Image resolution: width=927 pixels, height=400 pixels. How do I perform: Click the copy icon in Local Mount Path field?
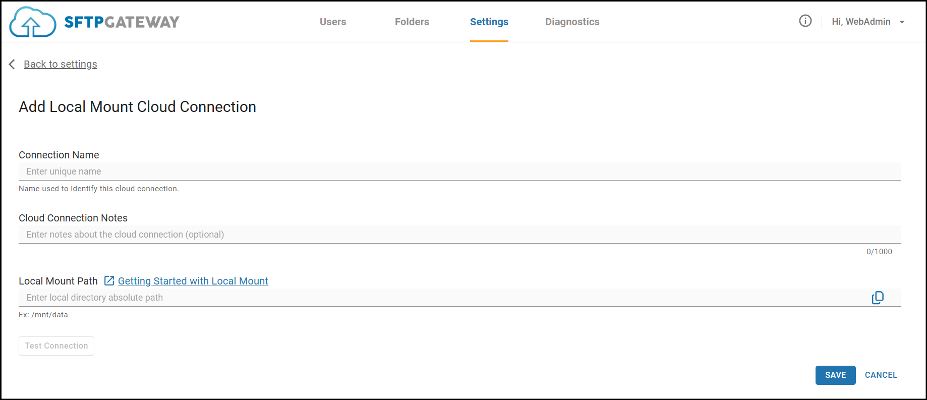pos(878,298)
